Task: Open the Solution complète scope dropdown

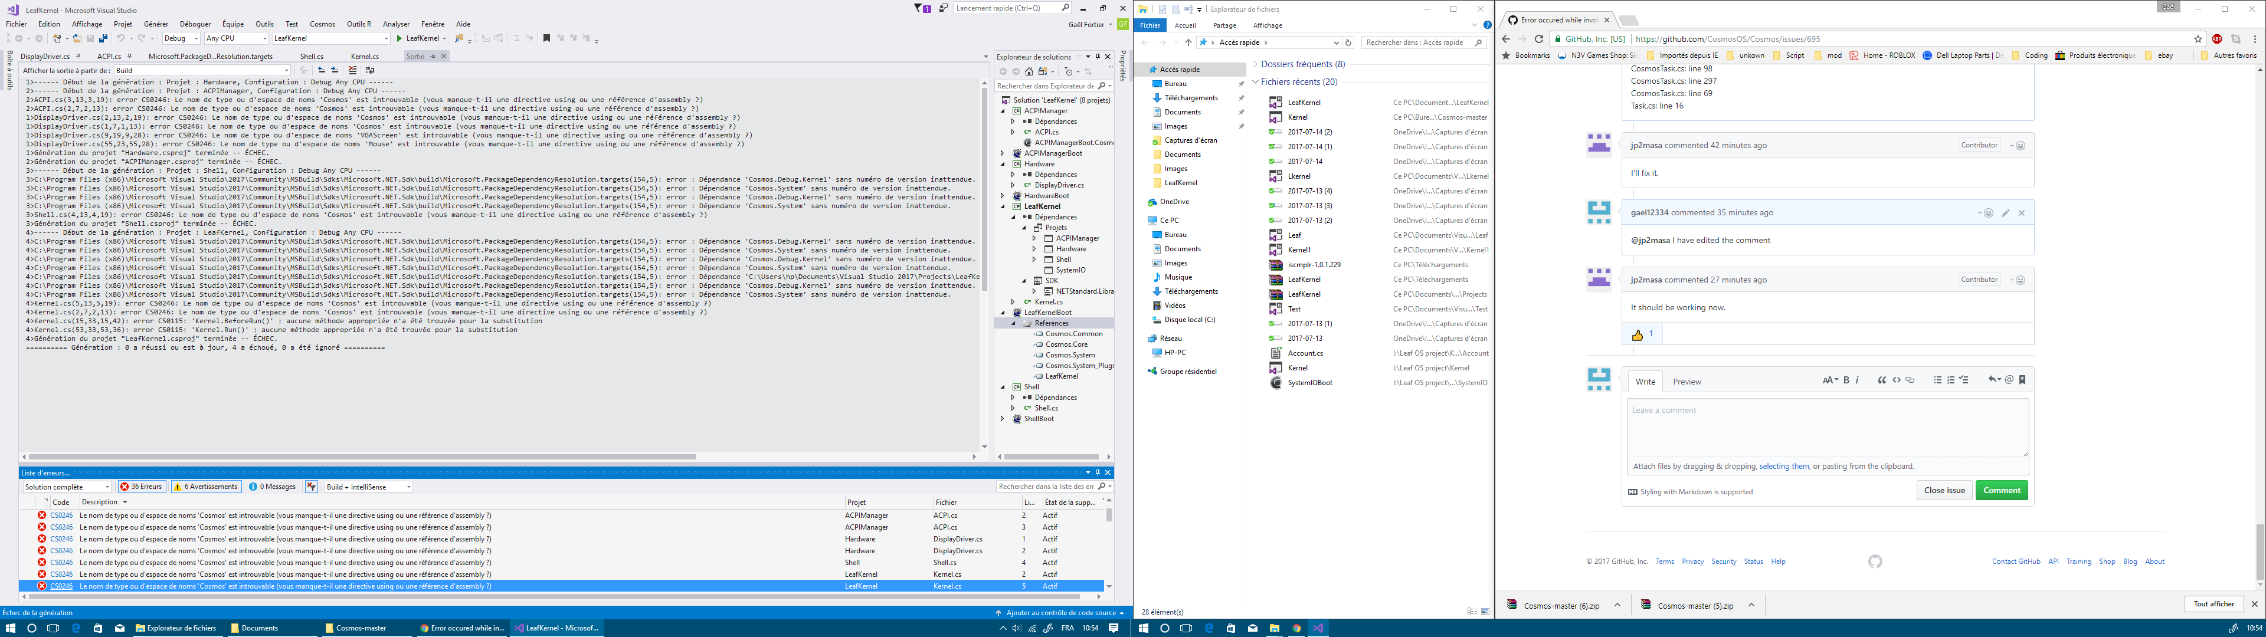Action: [x=68, y=487]
